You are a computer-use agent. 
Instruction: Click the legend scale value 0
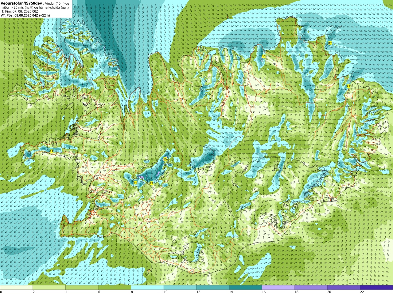[1, 292]
